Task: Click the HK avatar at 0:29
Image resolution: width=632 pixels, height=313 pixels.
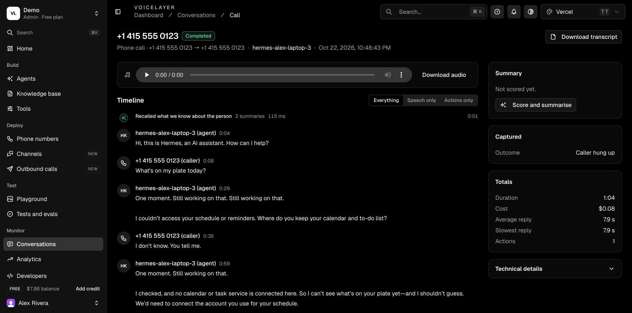Action: click(124, 191)
